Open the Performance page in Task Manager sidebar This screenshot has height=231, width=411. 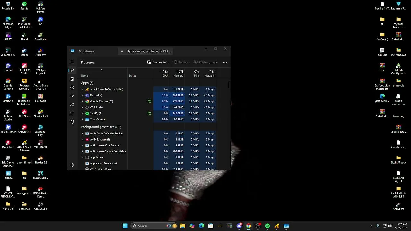(72, 79)
